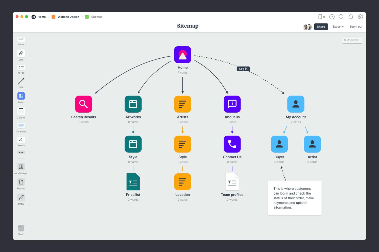Select the Column tool

pos(21,111)
